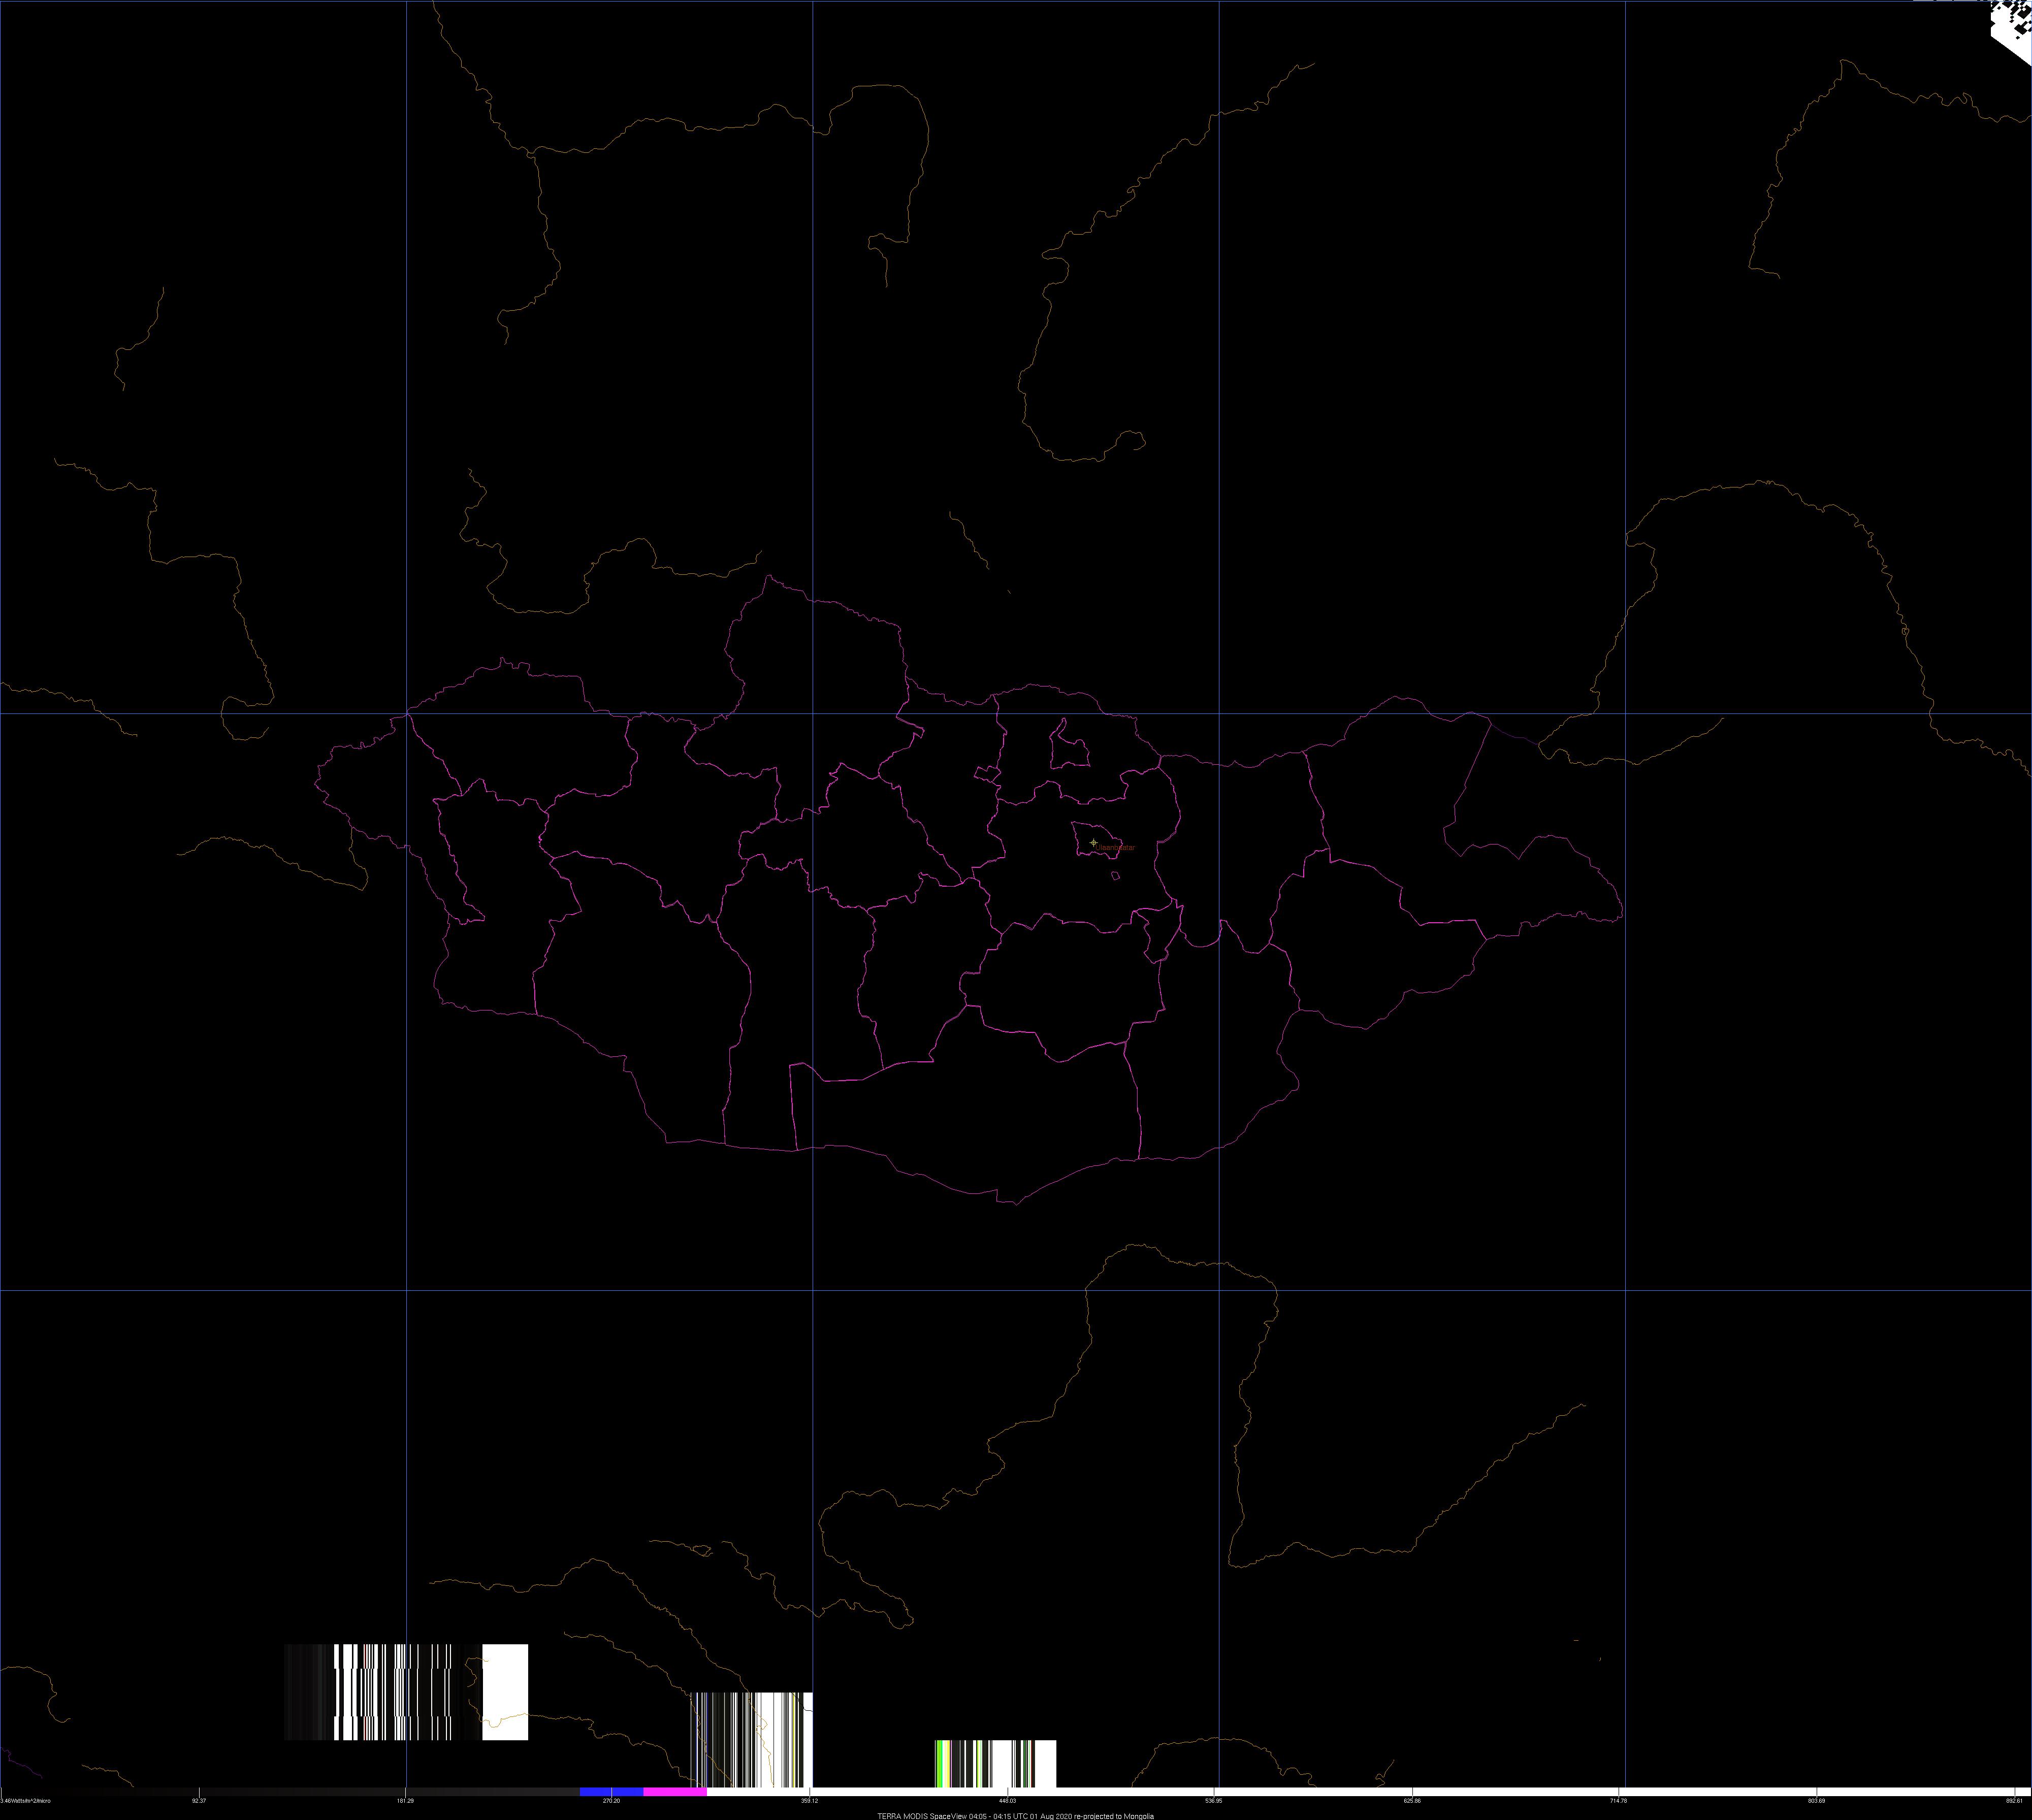Click the middle black-and-white striped data block
The image size is (2032, 1820).
(x=752, y=1739)
